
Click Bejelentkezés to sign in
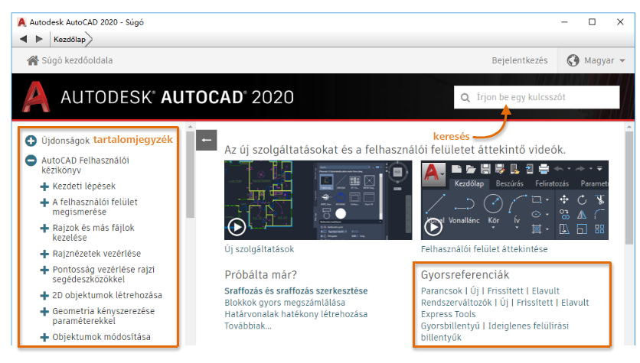(x=520, y=60)
